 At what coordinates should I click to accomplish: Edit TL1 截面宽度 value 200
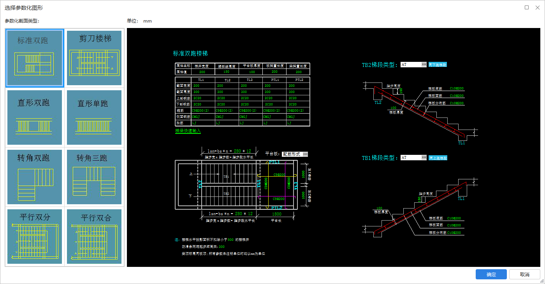(196, 86)
